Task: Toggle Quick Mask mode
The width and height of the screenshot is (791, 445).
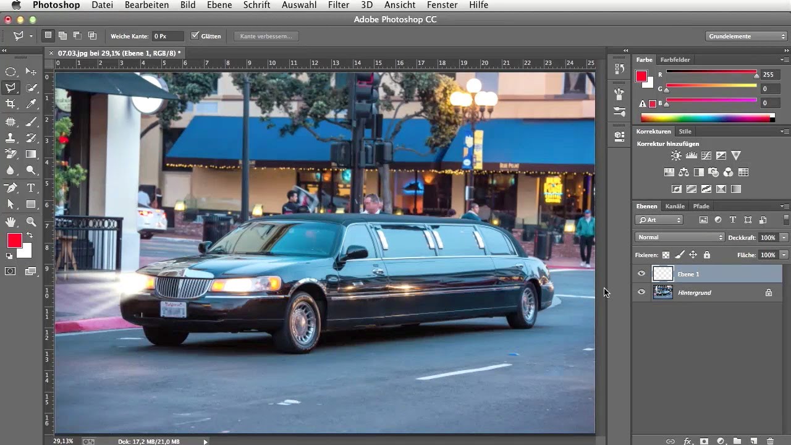Action: (11, 271)
